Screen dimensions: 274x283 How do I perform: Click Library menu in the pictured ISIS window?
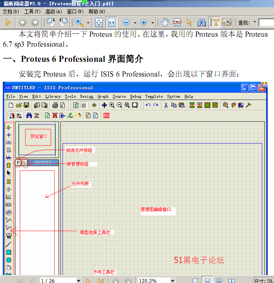(53, 96)
